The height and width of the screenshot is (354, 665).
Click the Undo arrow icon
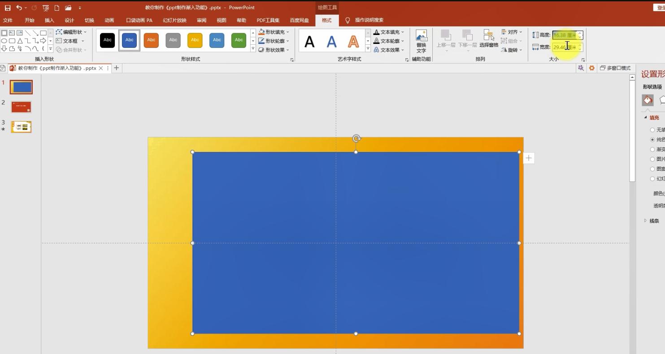click(x=19, y=8)
